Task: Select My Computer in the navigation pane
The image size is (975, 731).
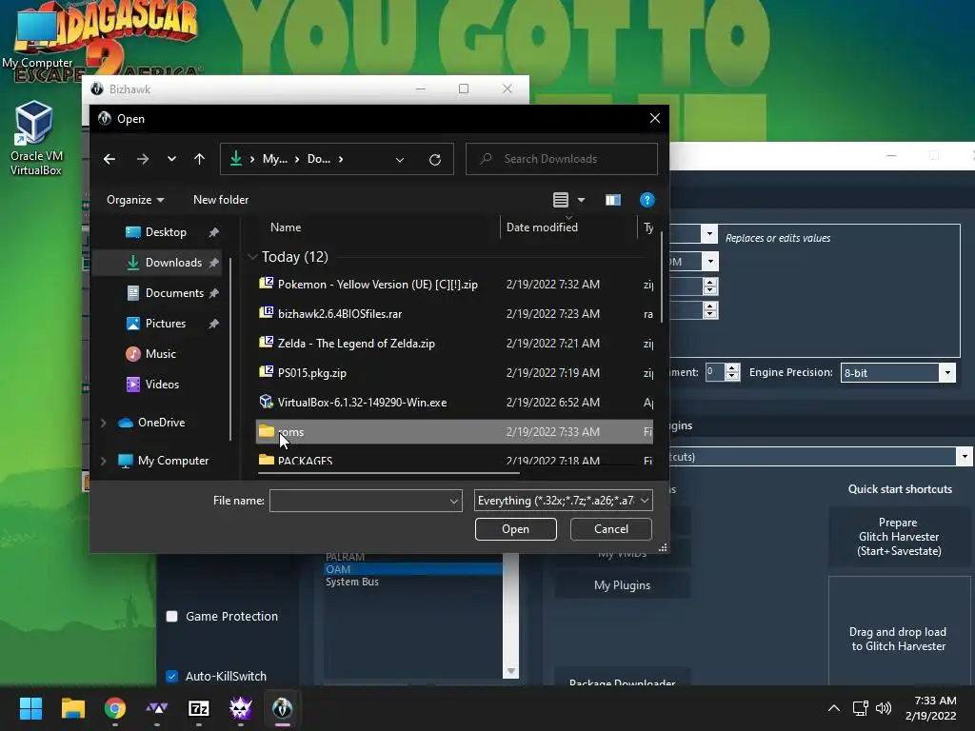Action: (173, 461)
